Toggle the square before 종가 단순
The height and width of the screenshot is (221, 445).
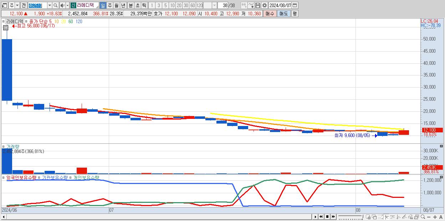[x=26, y=21]
